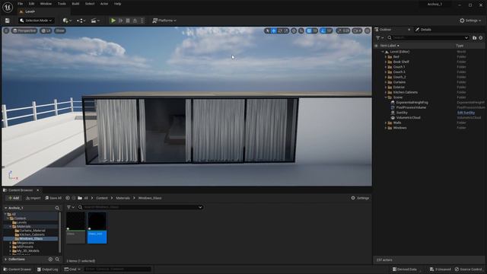Screen dimensions: 487x274
Task: Open the Outliner settings gear
Action: tap(481, 37)
